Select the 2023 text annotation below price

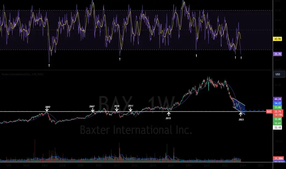pyautogui.click(x=241, y=120)
